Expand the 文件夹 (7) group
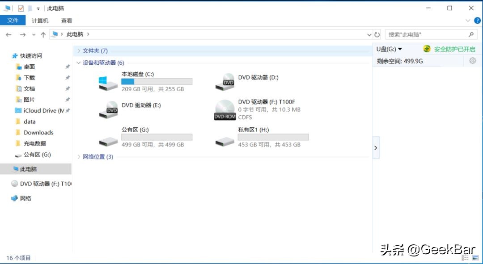The height and width of the screenshot is (264, 483). (79, 51)
